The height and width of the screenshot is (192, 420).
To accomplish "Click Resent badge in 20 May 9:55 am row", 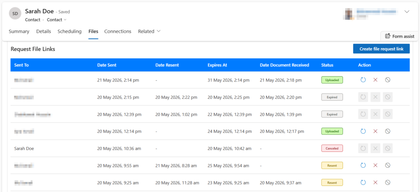I will [332, 165].
